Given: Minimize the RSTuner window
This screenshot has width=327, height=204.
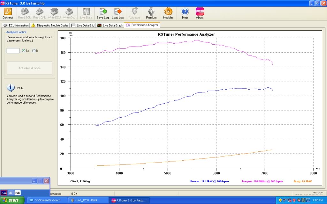Looking at the screenshot, I should [x=312, y=3].
